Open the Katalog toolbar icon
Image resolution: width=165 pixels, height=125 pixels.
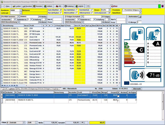point(66,6)
